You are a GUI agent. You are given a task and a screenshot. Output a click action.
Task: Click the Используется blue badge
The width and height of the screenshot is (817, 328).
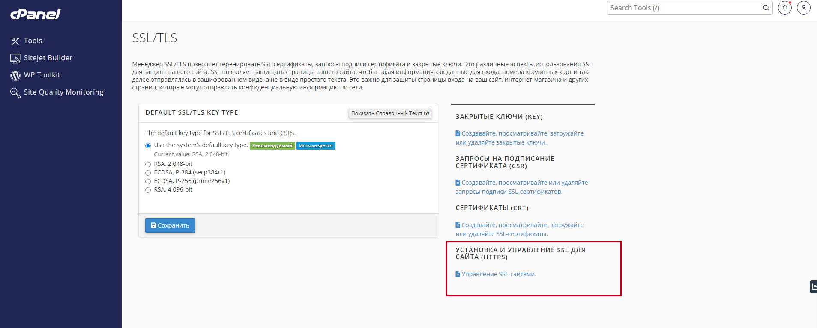(316, 145)
